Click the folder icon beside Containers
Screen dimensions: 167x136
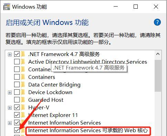[x=23, y=77]
